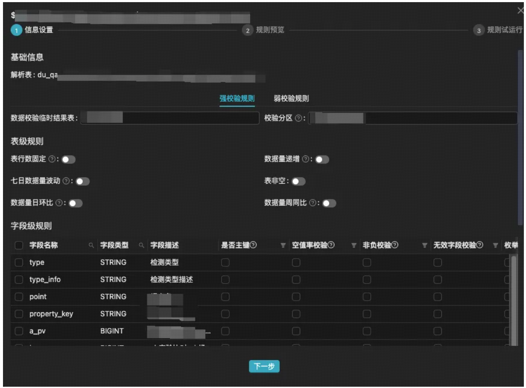Enable the 表行数固定 toggle
Screen dimensions: 526x388
tap(68, 160)
